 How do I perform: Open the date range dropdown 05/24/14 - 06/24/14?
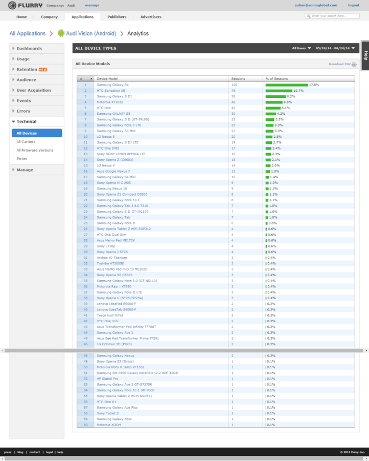point(335,48)
